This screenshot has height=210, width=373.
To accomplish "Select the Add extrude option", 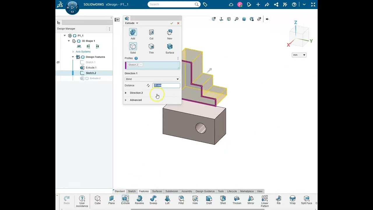I will click(x=133, y=34).
